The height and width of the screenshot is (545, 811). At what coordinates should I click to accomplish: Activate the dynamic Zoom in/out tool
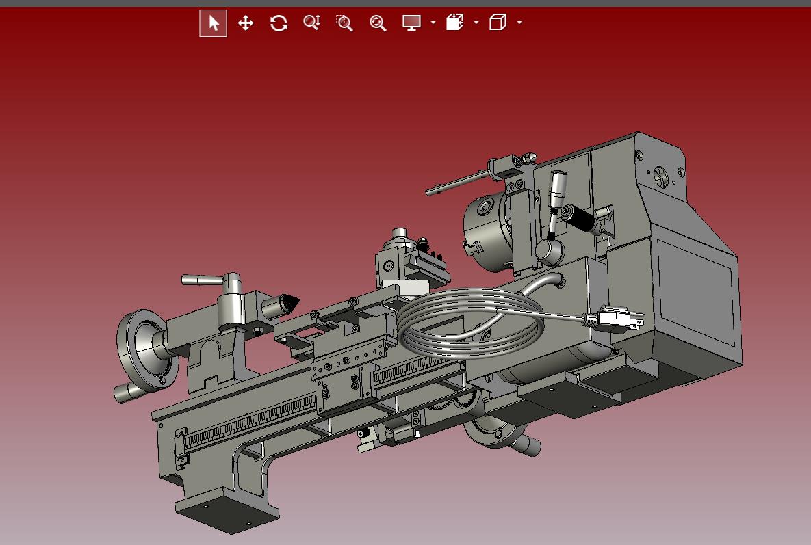point(312,23)
